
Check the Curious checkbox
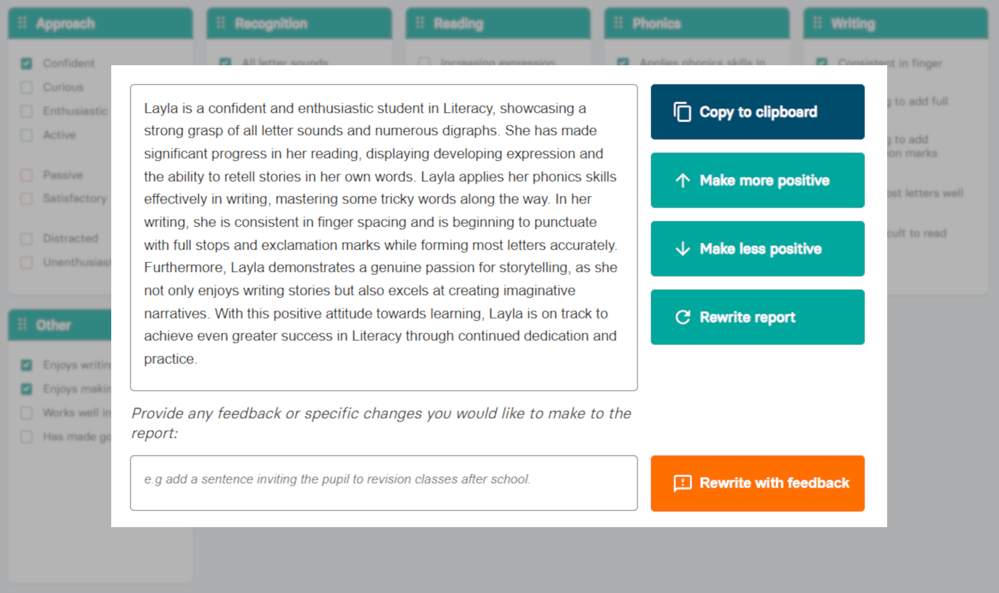(x=26, y=87)
